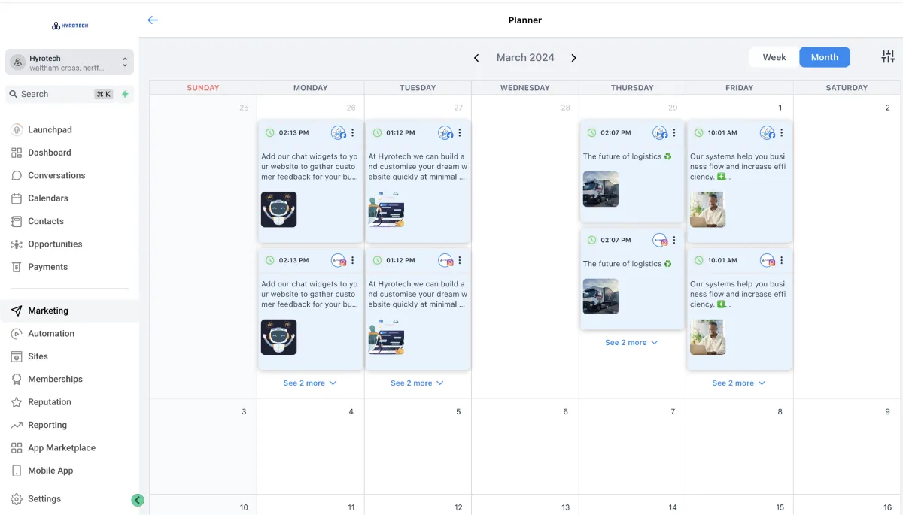Open options menu on Friday 10:01 AM Instagram post
This screenshot has height=515, width=903.
click(x=782, y=261)
